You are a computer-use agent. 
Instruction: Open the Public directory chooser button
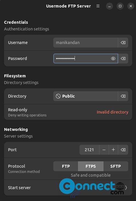coord(86,96)
